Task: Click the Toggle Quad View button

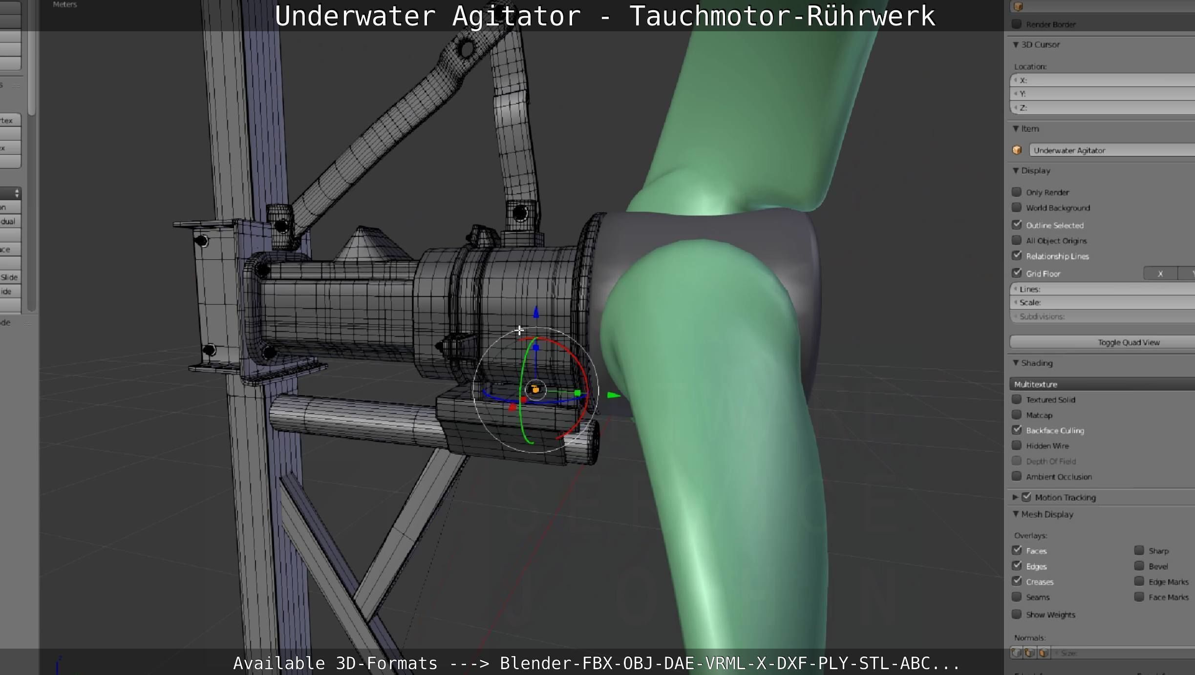Action: pos(1102,342)
